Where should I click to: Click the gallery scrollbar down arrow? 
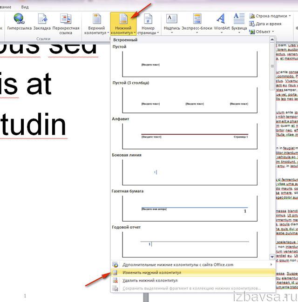tap(272, 256)
